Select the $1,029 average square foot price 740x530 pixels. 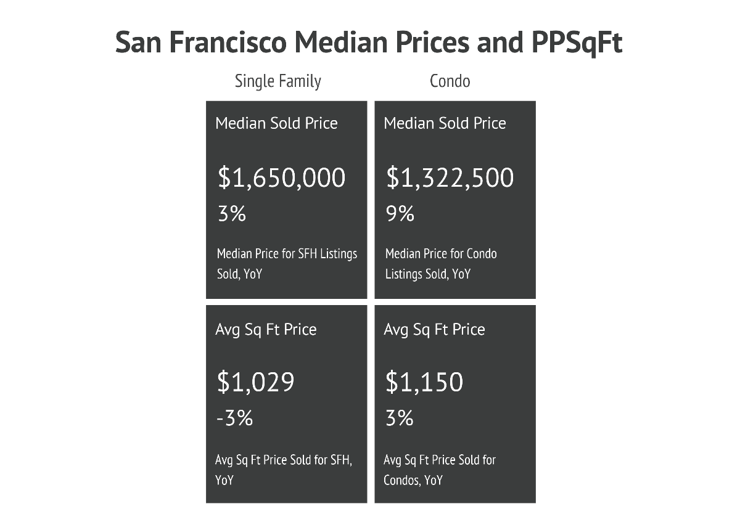pos(255,382)
